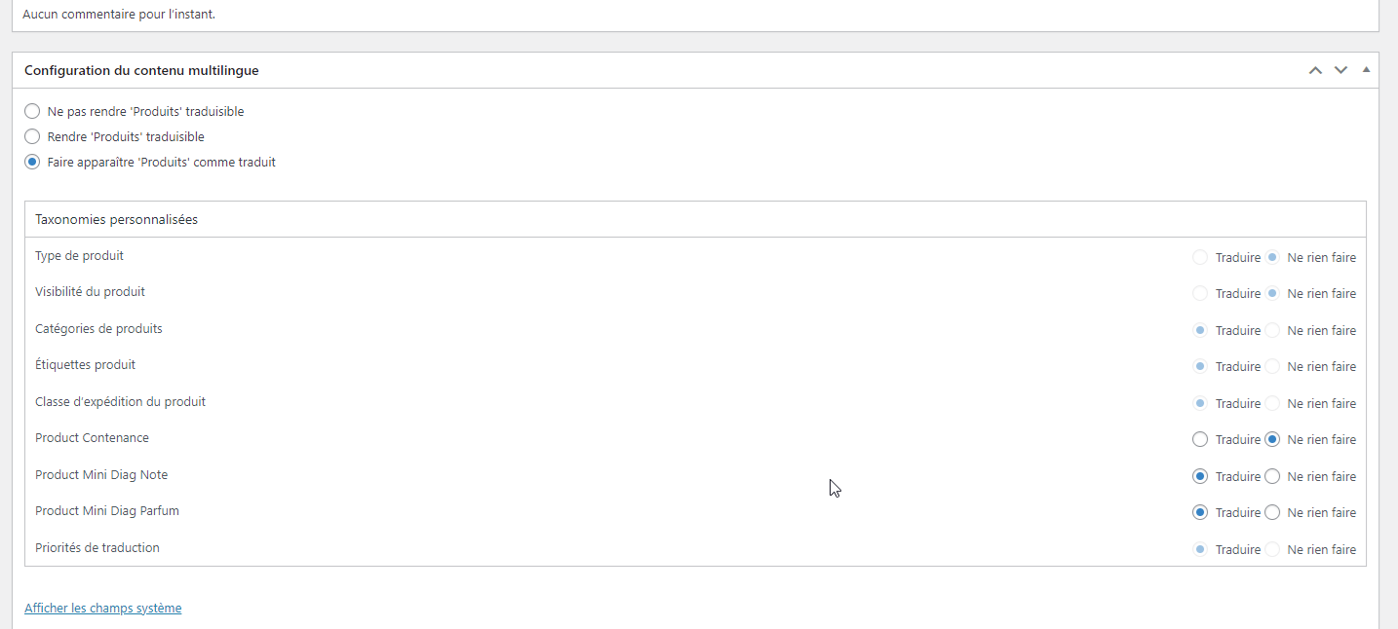Screen dimensions: 1398x629
Task: Set Product Mini Diag Note to Traduire
Action: pos(1200,477)
